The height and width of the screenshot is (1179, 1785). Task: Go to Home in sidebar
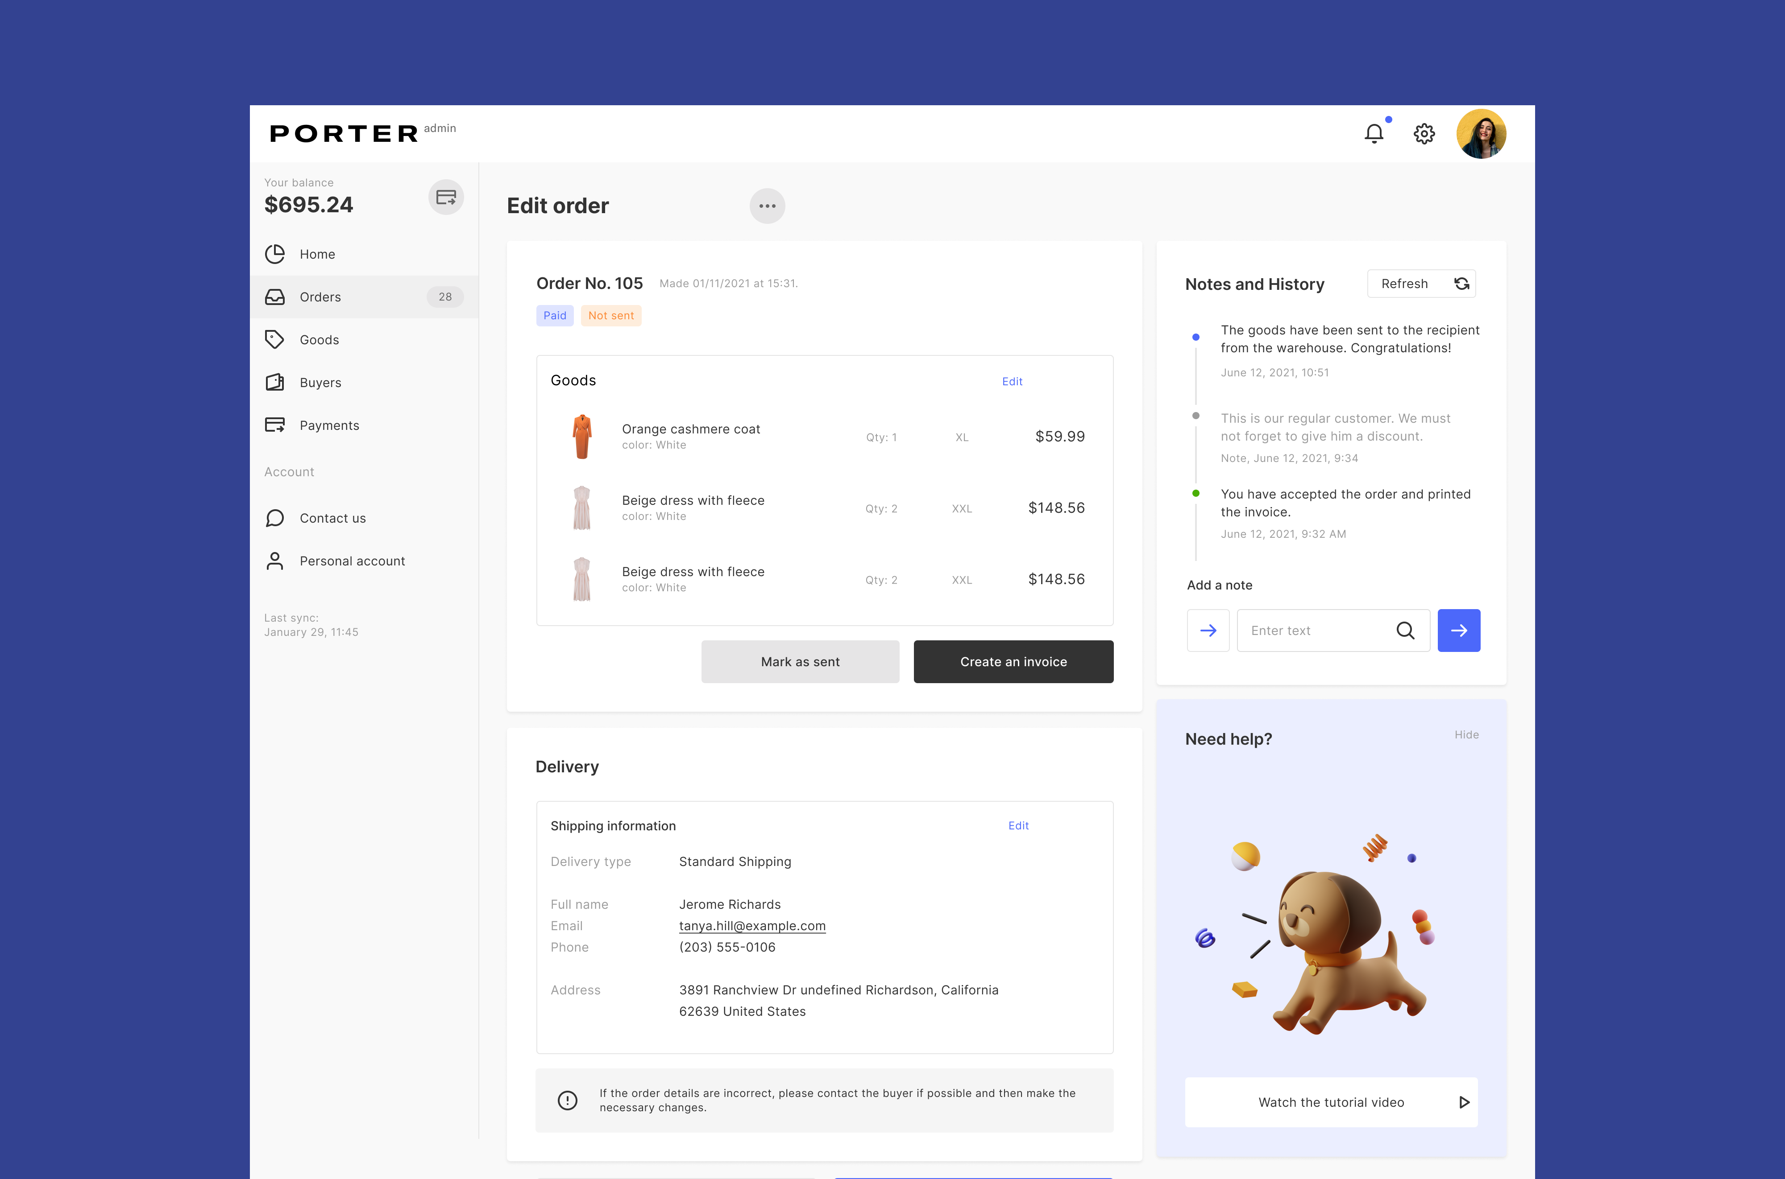tap(317, 254)
